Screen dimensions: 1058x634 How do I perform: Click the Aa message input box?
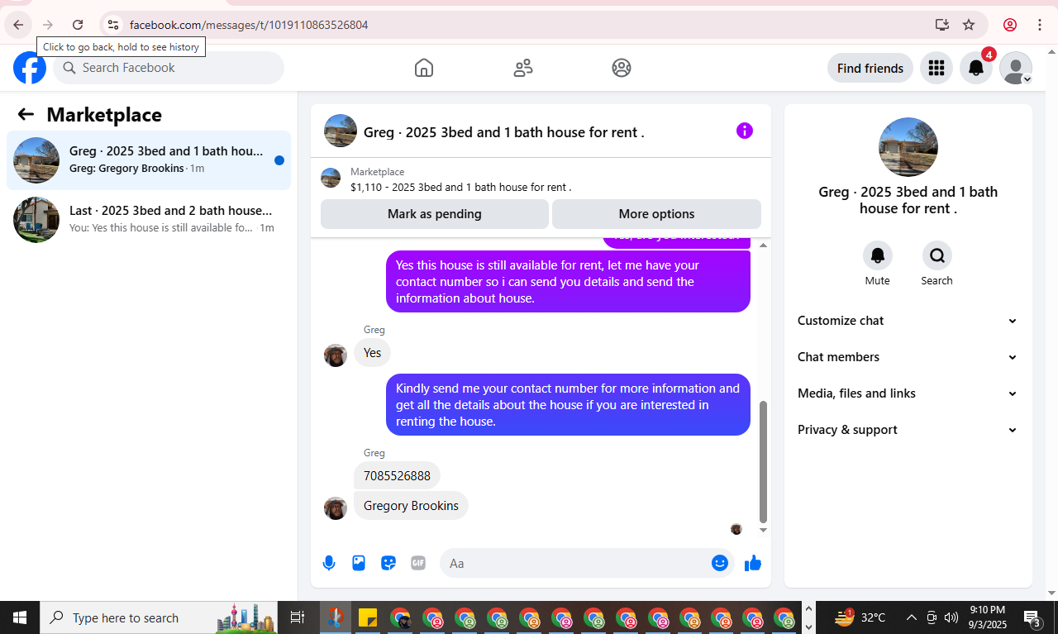point(576,563)
